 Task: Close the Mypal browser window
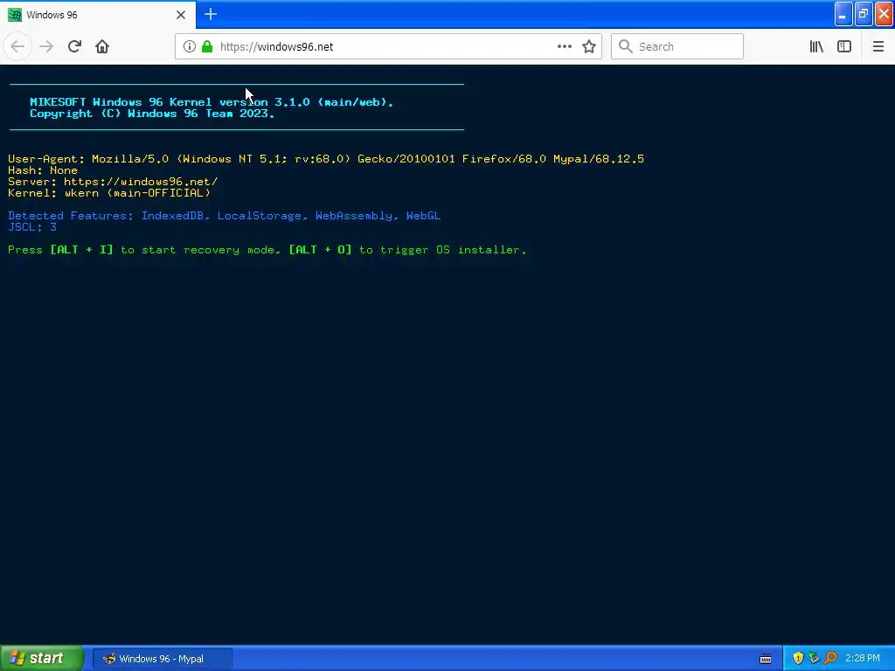click(x=885, y=14)
